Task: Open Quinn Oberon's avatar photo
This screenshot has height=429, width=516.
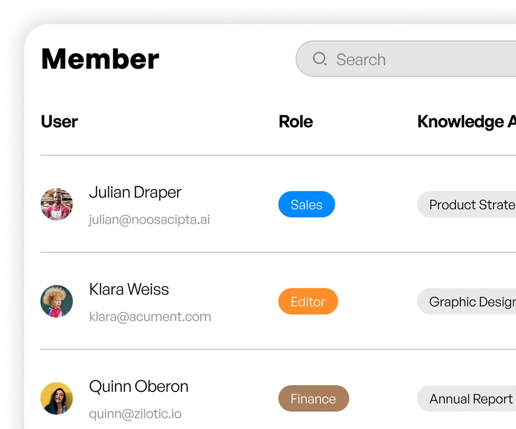Action: [57, 398]
